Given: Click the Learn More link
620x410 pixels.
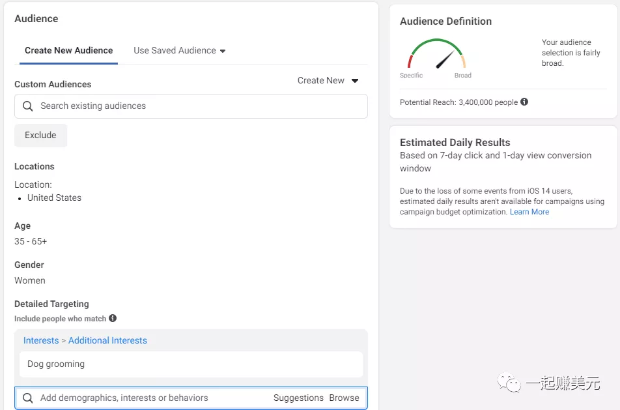Looking at the screenshot, I should click(529, 212).
